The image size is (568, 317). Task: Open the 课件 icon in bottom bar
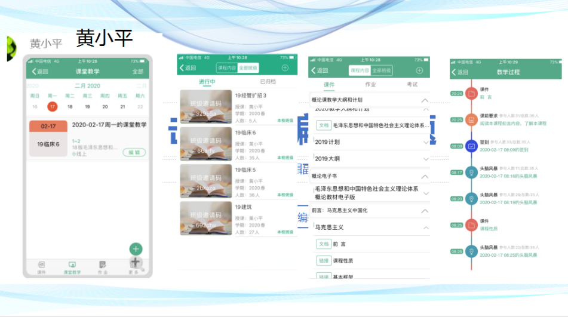pos(41,266)
